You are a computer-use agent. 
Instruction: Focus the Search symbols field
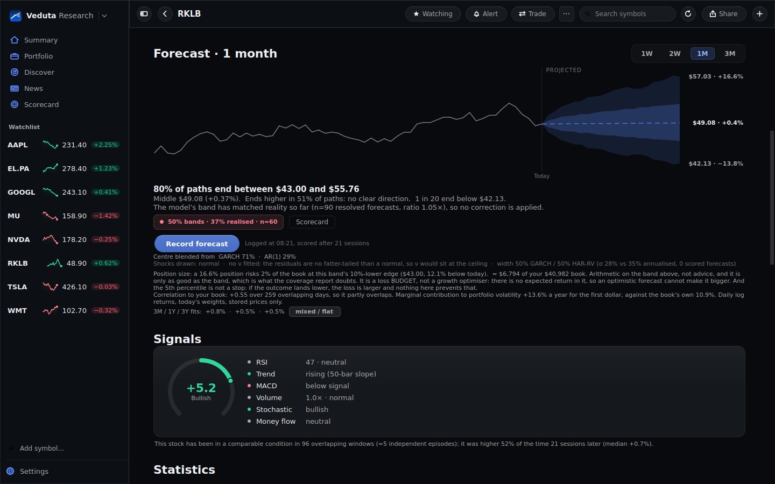(627, 14)
